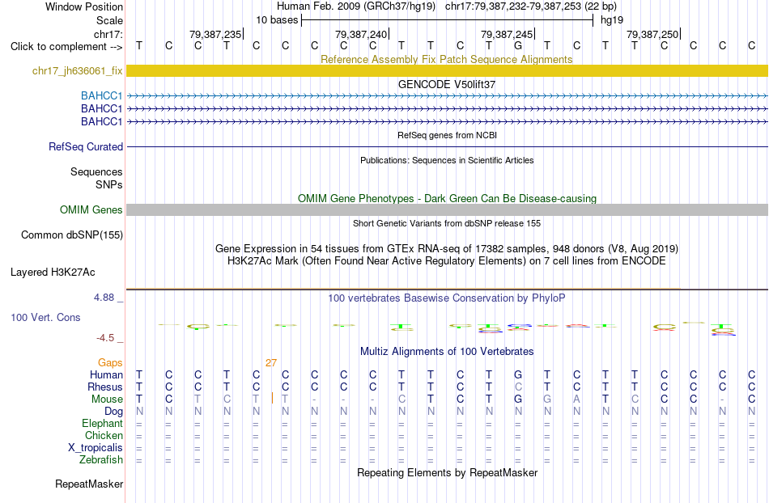This screenshot has width=769, height=503.
Task: Open the Layered H3K27Ac track label
Action: click(53, 273)
